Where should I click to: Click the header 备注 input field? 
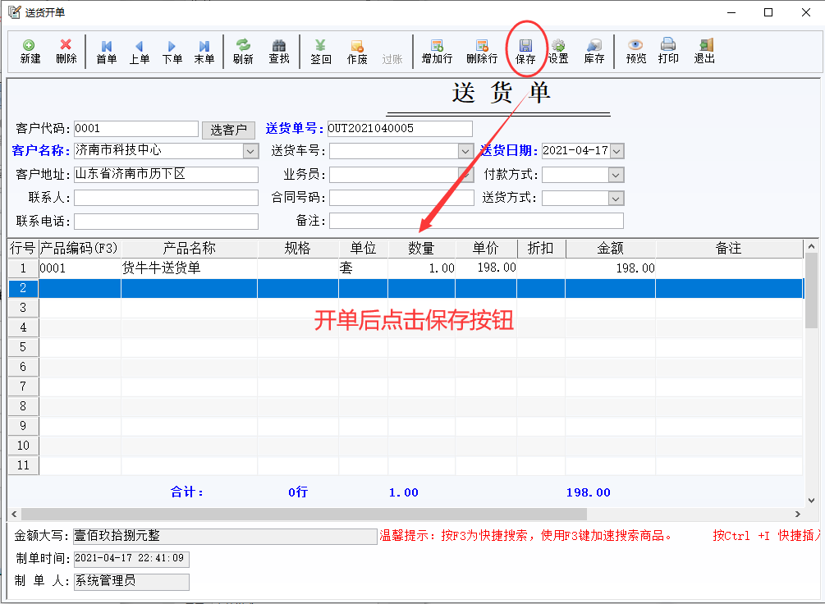476,221
